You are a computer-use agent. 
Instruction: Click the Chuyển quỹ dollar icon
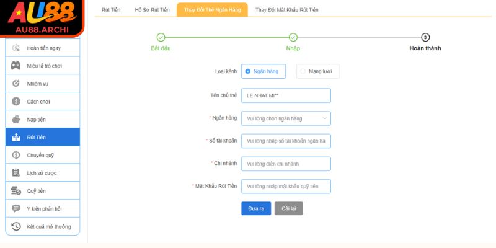coord(16,155)
